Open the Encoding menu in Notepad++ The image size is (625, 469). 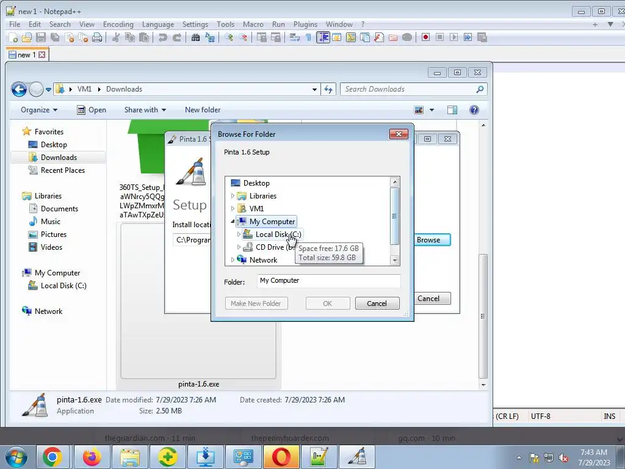(x=118, y=24)
